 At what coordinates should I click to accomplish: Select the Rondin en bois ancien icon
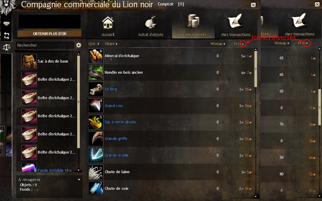96,73
